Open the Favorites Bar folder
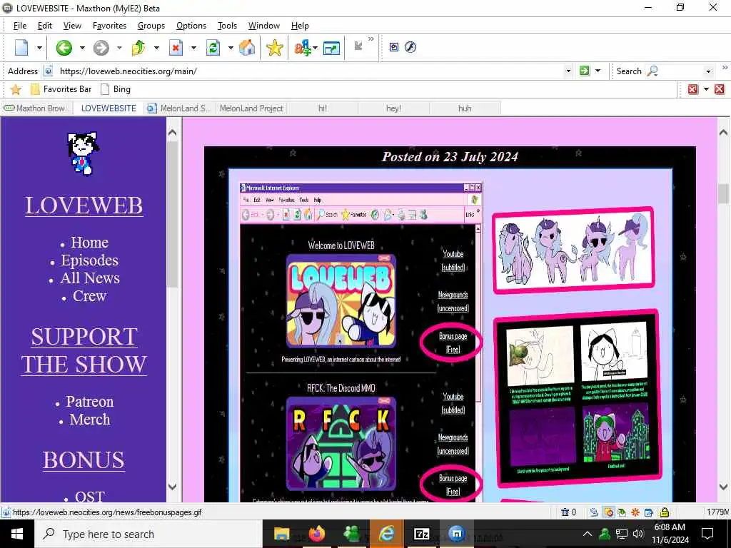The image size is (731, 548). pos(61,89)
